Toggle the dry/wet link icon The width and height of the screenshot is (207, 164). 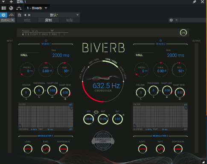point(96,112)
